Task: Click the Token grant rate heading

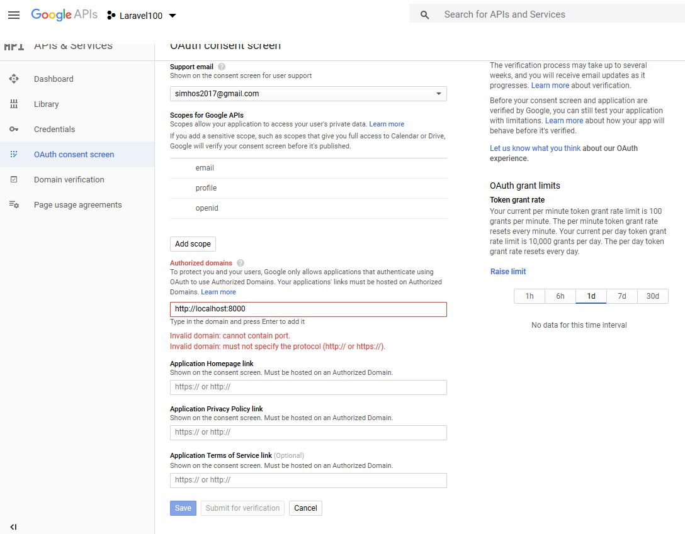Action: coord(518,200)
